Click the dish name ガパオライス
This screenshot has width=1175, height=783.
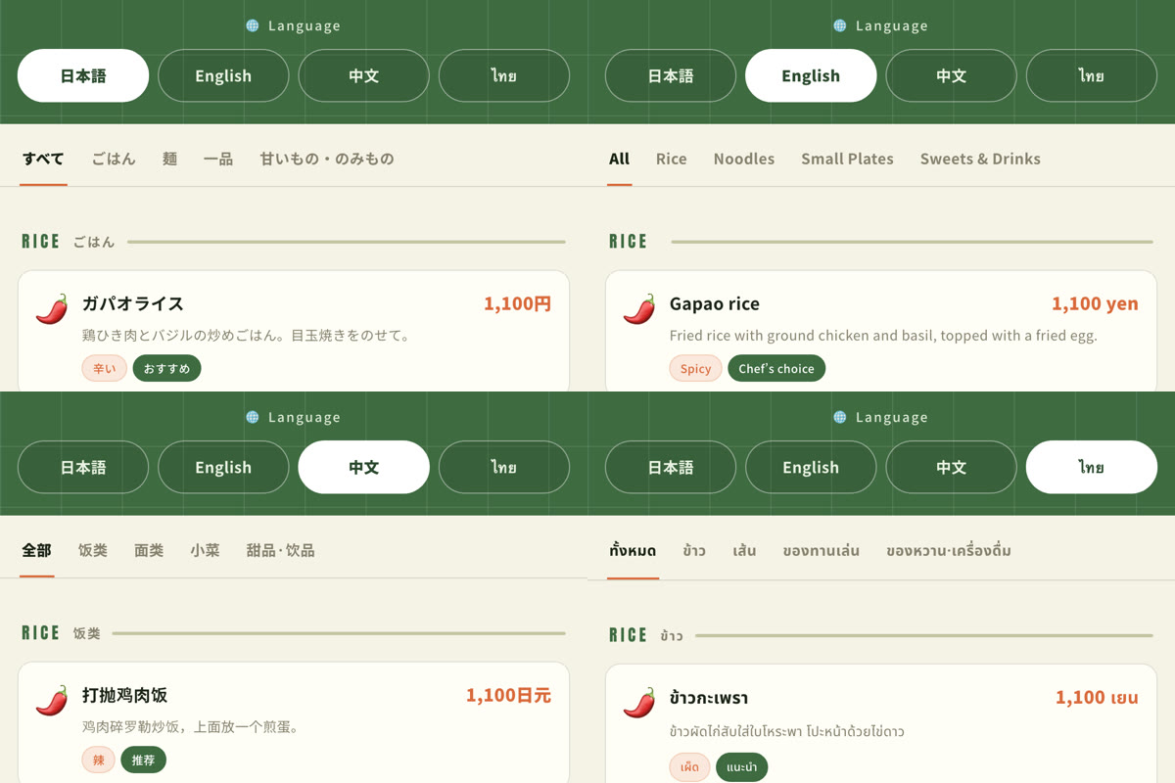[x=133, y=303]
